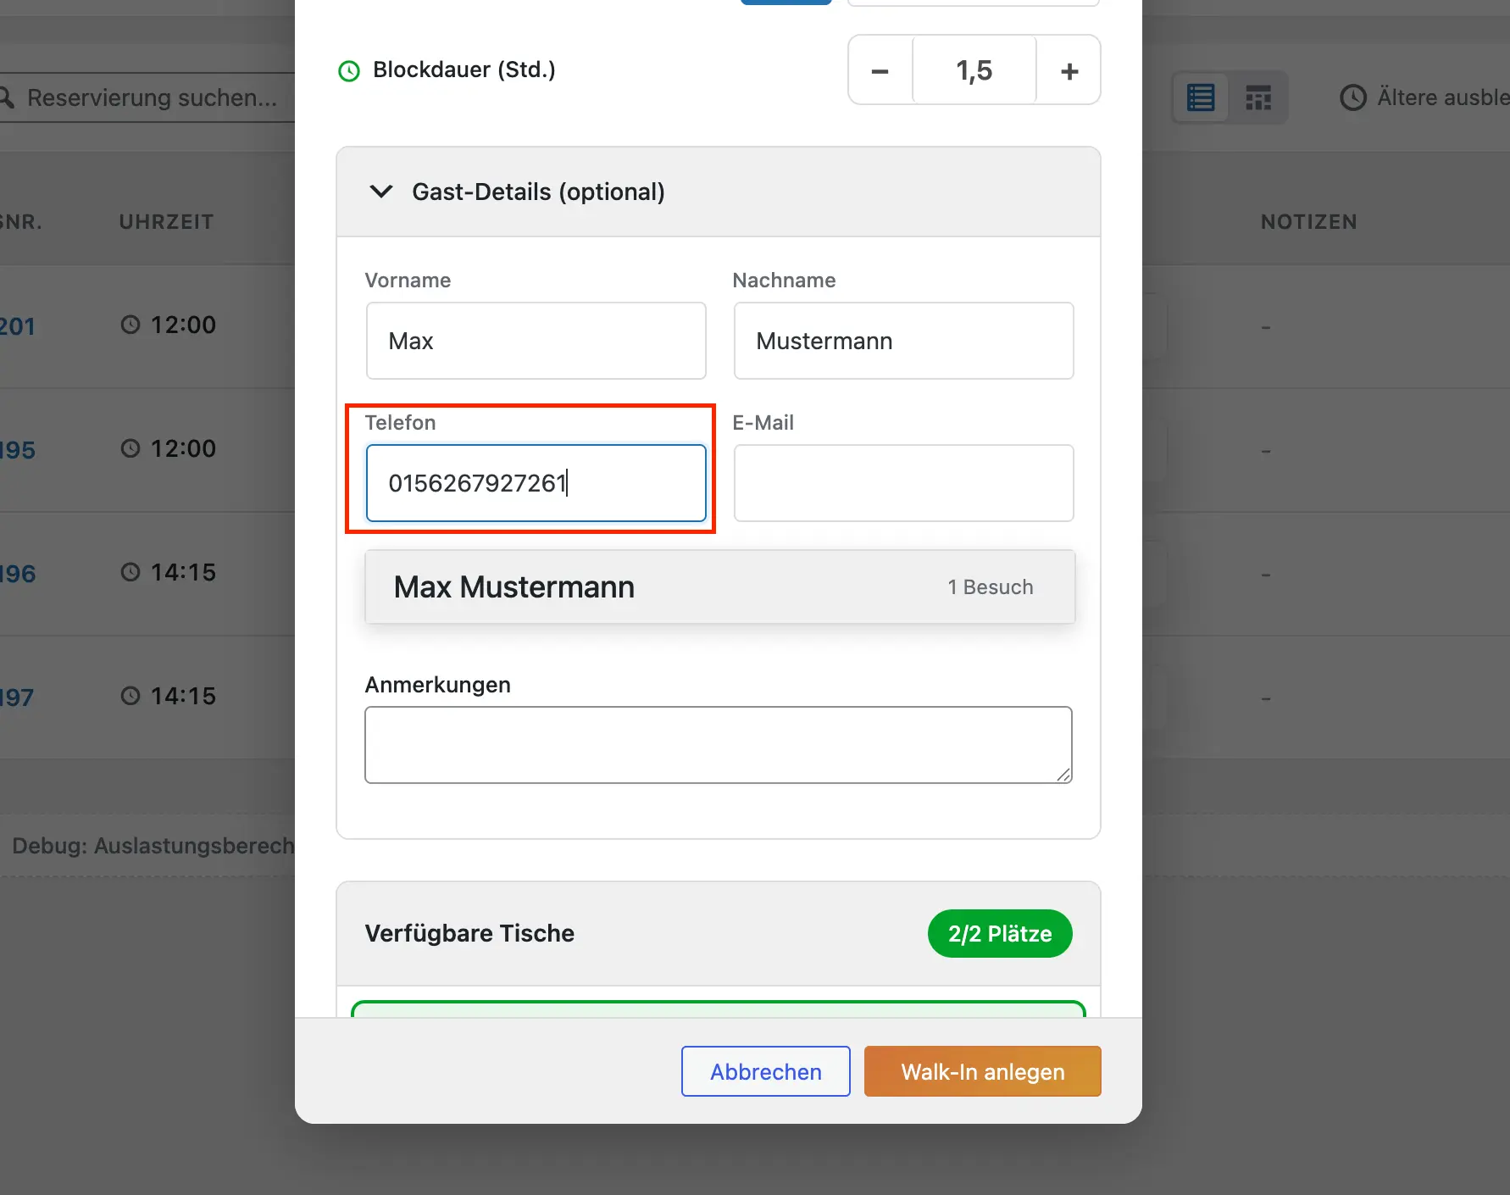The image size is (1510, 1195).
Task: Click the UHRZEIT column header
Action: tap(166, 222)
